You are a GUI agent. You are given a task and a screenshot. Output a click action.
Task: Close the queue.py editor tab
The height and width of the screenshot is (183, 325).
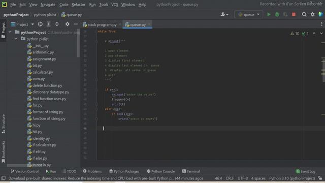[149, 24]
